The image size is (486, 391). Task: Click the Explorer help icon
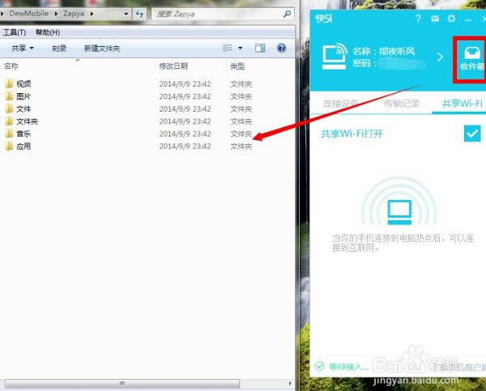tap(282, 49)
